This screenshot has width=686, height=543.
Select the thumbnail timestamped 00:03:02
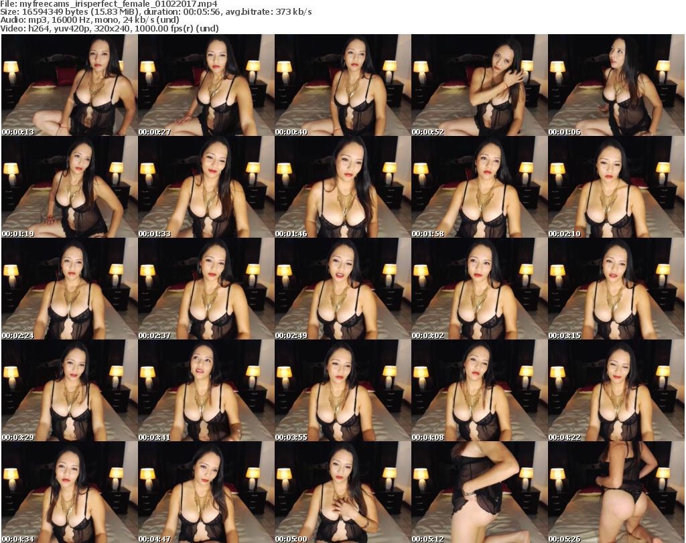(479, 289)
